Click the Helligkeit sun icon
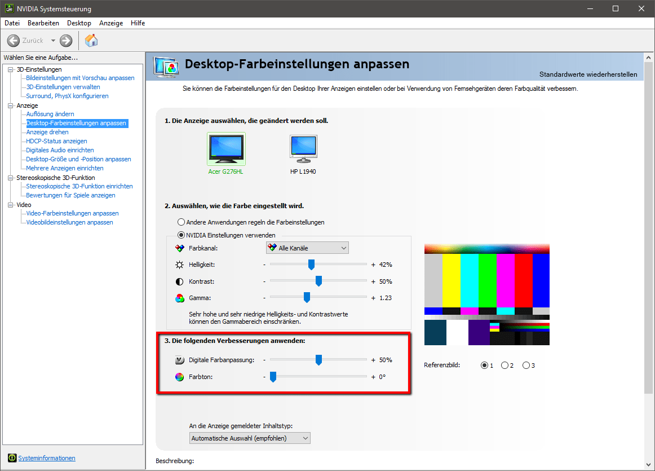 (180, 265)
